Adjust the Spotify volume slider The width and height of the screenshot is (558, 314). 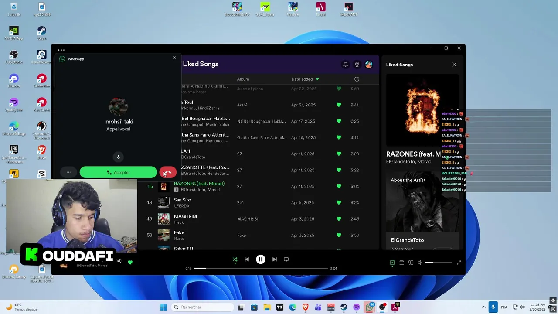[438, 263]
